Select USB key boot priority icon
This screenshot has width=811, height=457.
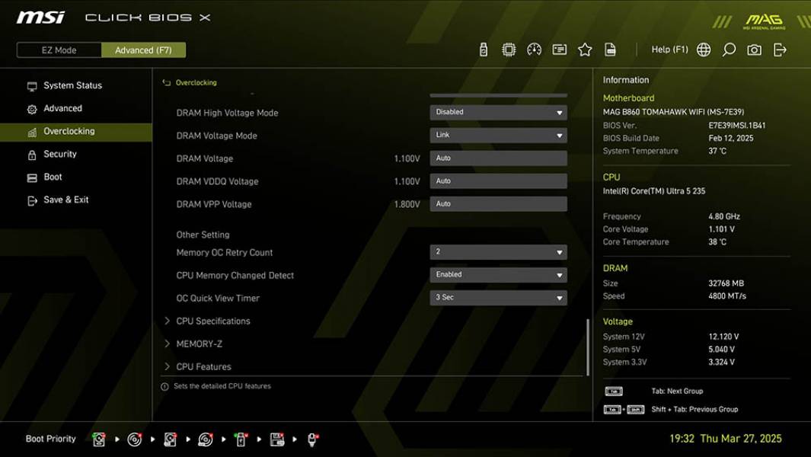pyautogui.click(x=241, y=439)
